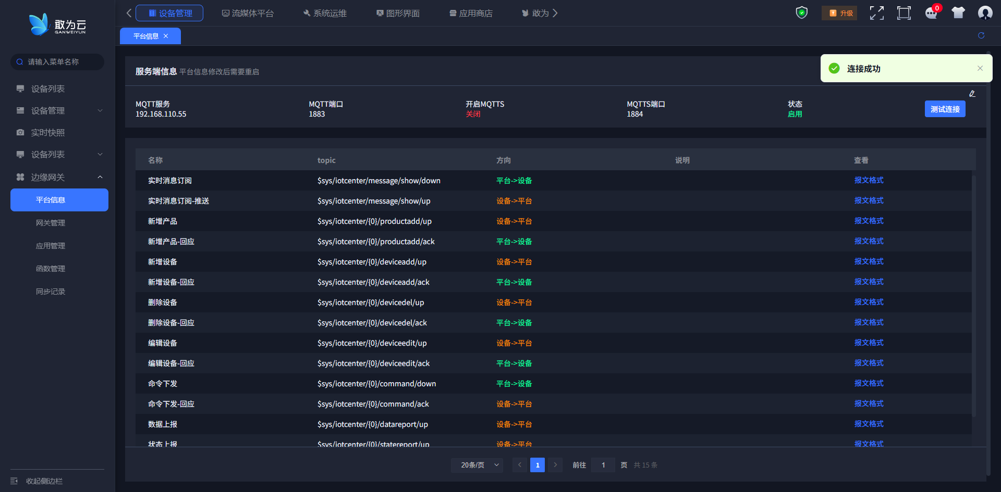Click the screen frame icon in top bar
The height and width of the screenshot is (492, 1001).
coord(904,13)
